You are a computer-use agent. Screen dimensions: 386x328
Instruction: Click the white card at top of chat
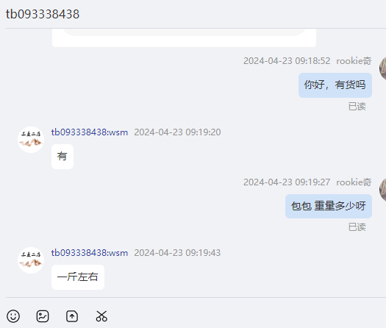[184, 38]
